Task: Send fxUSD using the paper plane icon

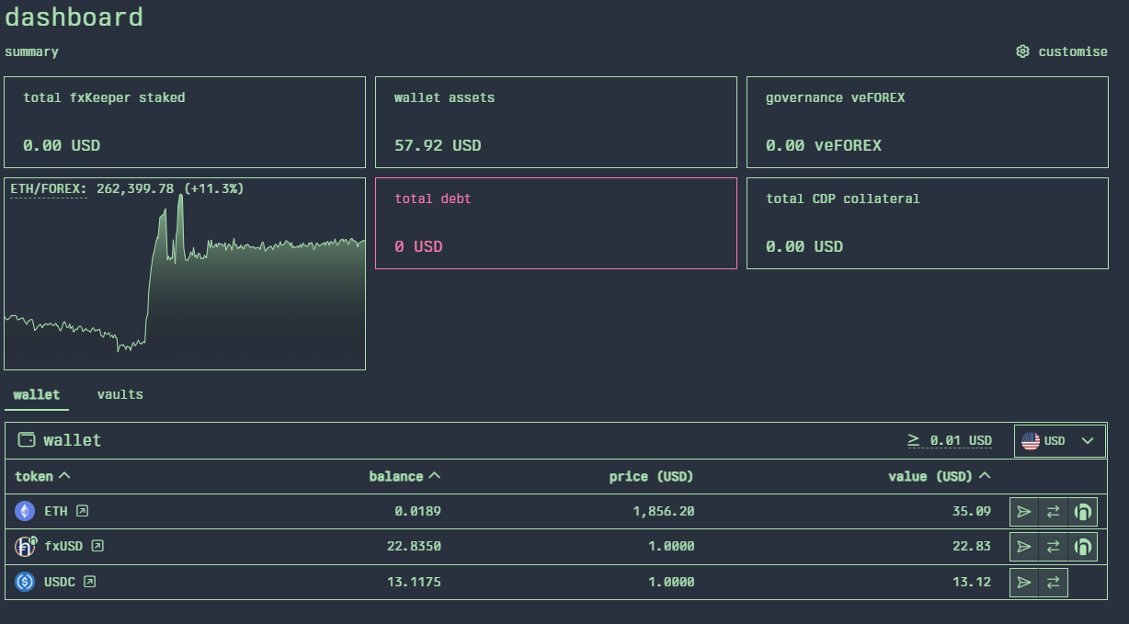Action: [x=1024, y=547]
